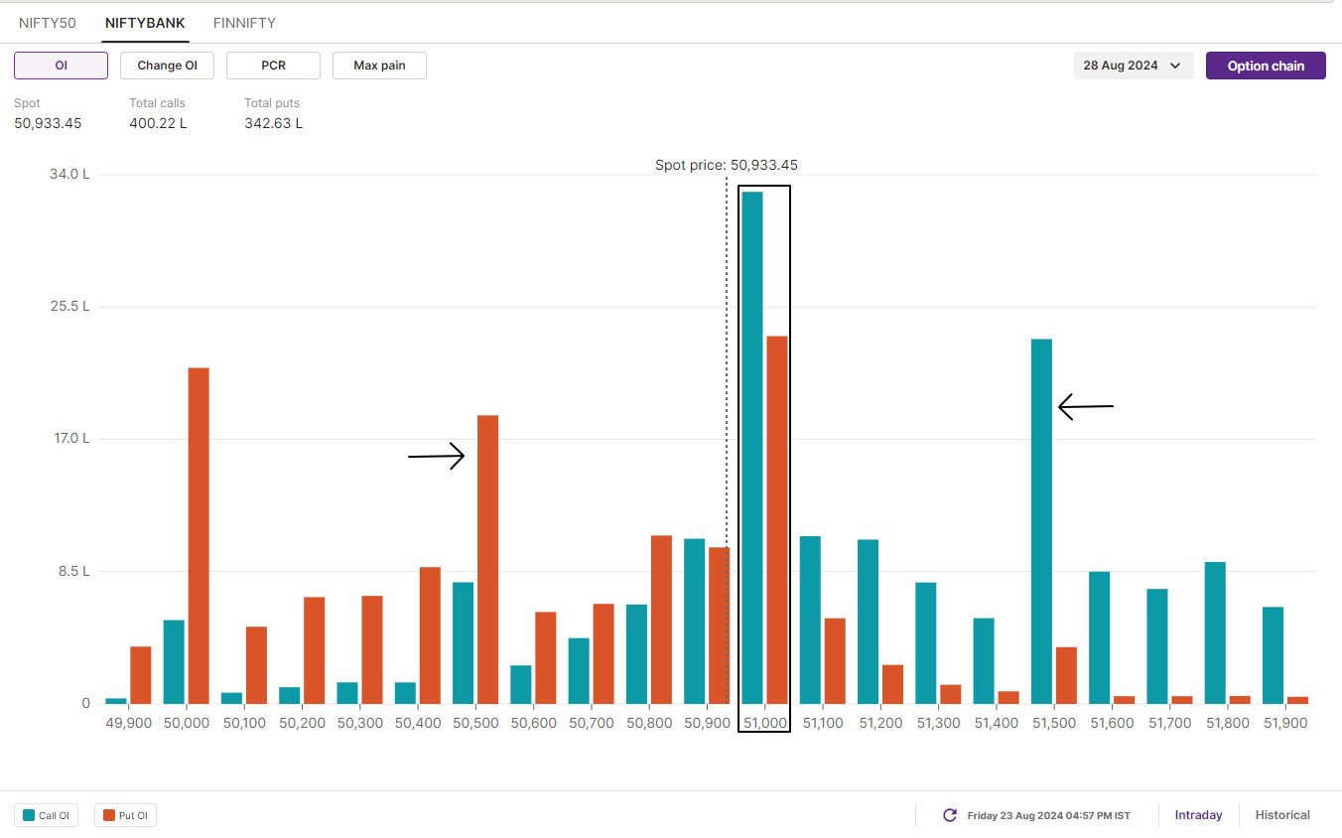Click the 51,500 strike axis label
This screenshot has width=1342, height=838.
(1054, 723)
